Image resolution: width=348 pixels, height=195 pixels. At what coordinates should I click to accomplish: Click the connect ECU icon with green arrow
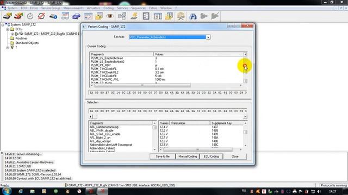[7, 16]
